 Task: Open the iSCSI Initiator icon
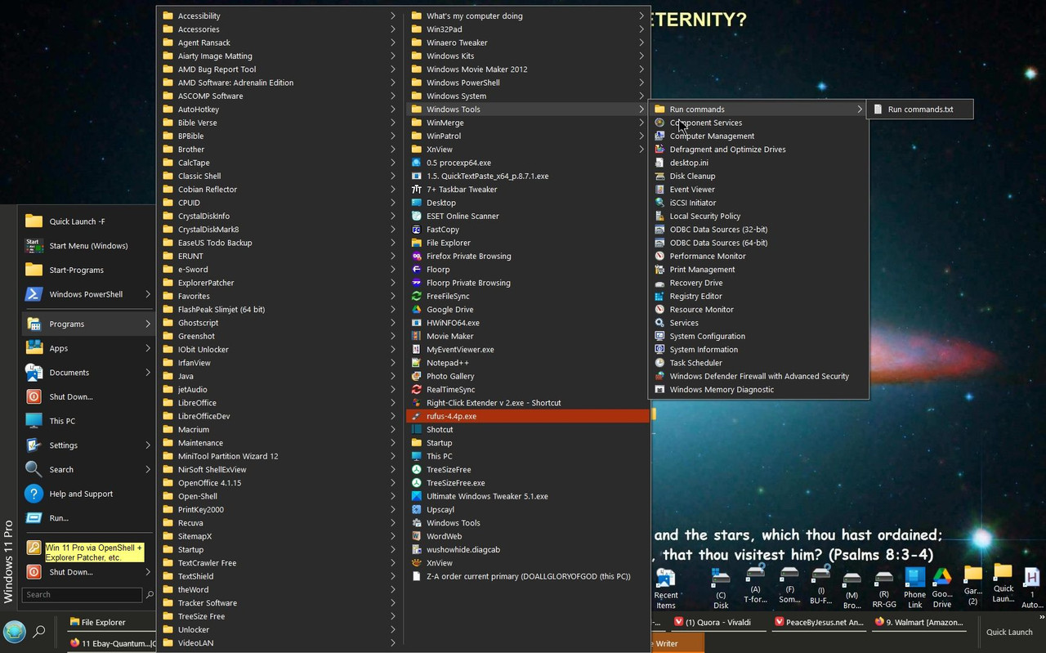click(x=660, y=203)
